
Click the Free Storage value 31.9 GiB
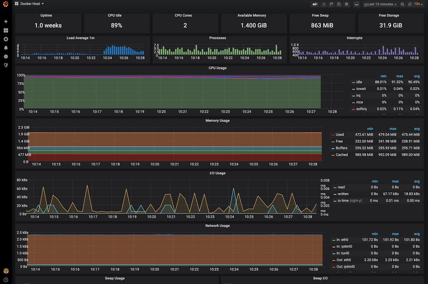tap(391, 25)
